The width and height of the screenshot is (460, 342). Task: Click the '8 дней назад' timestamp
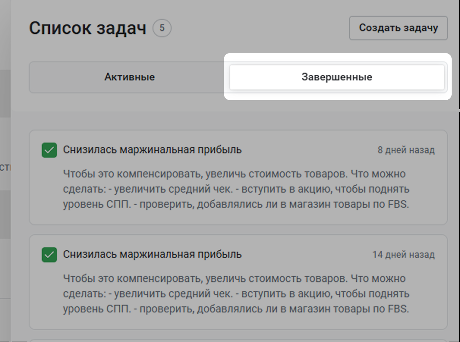click(406, 150)
